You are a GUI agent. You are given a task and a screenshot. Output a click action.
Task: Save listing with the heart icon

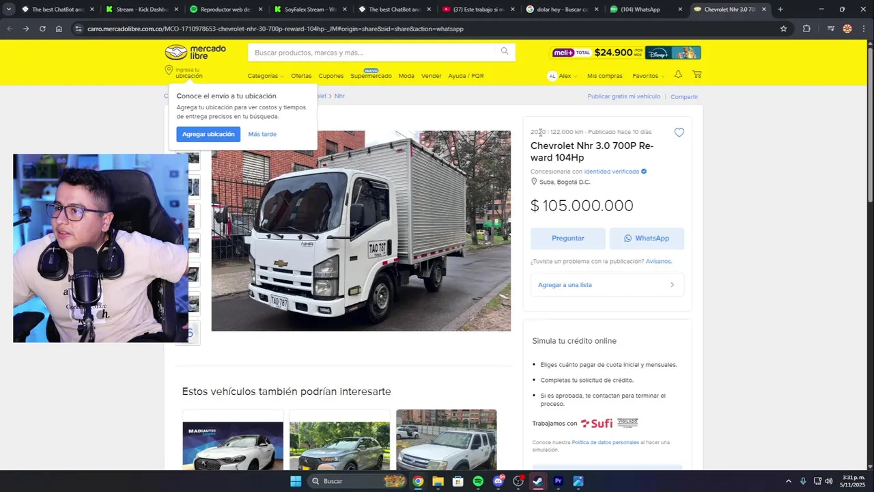[679, 133]
